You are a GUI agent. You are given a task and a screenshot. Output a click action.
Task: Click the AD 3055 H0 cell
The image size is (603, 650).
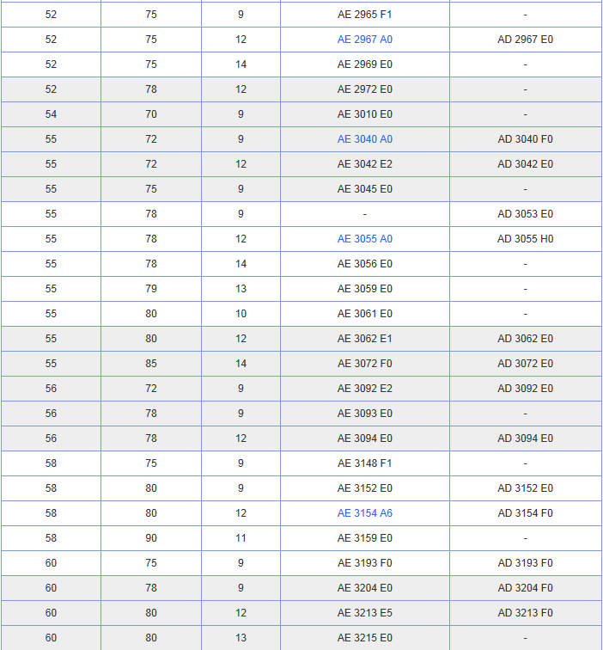(525, 239)
